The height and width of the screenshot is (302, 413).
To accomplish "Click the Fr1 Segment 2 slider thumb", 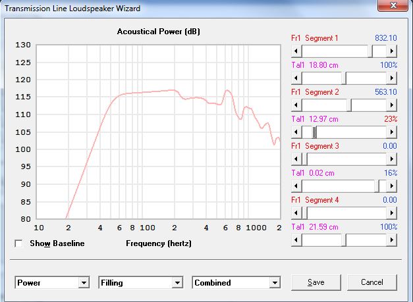I will tap(349, 105).
